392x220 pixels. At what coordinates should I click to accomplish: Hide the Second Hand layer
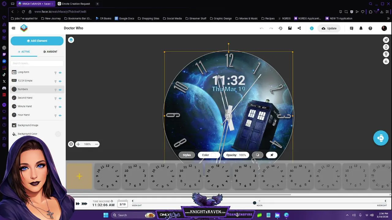pyautogui.click(x=60, y=98)
